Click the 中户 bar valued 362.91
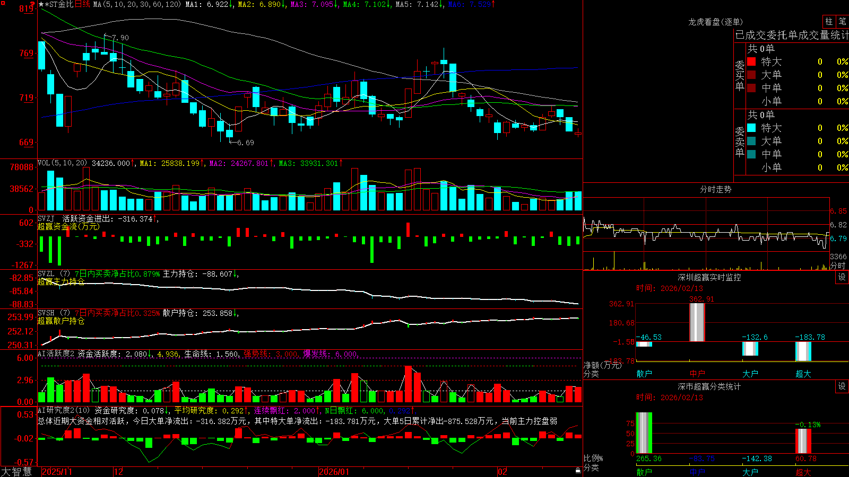 (x=697, y=322)
